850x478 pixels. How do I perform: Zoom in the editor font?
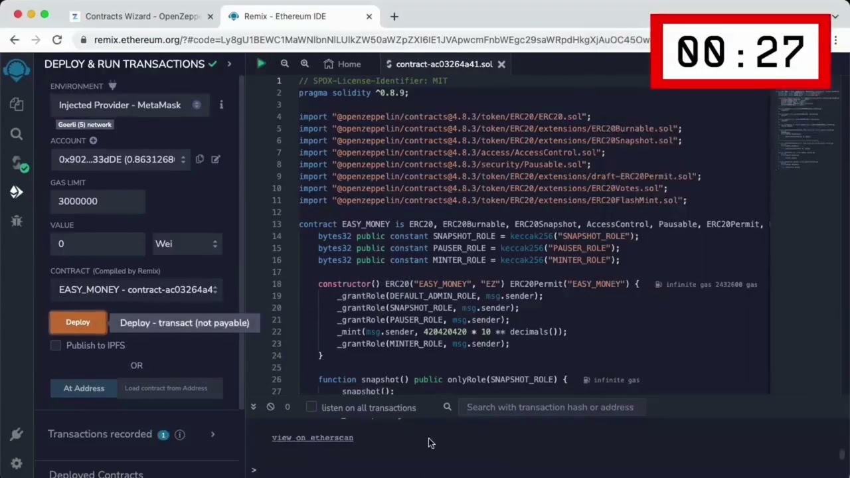coord(305,64)
